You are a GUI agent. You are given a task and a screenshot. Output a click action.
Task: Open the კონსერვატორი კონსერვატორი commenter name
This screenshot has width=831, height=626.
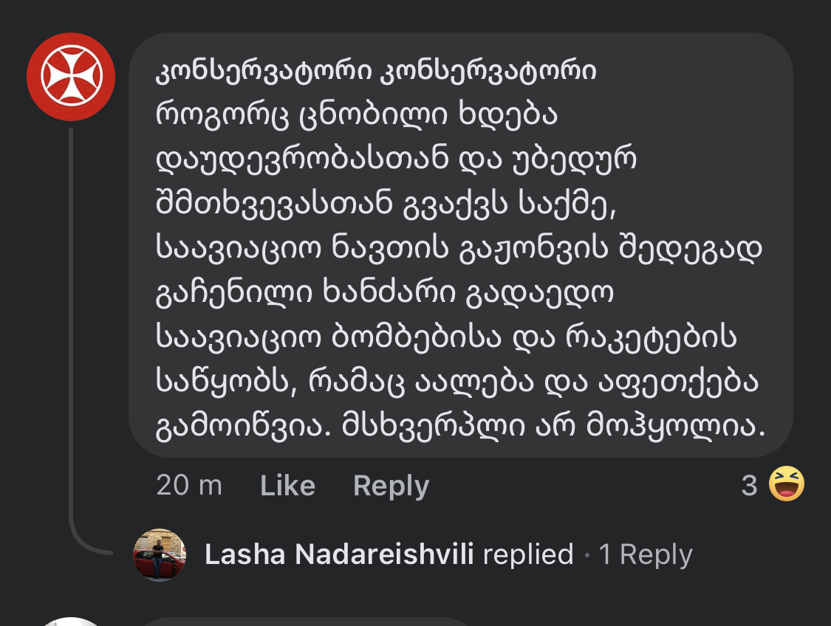(377, 72)
